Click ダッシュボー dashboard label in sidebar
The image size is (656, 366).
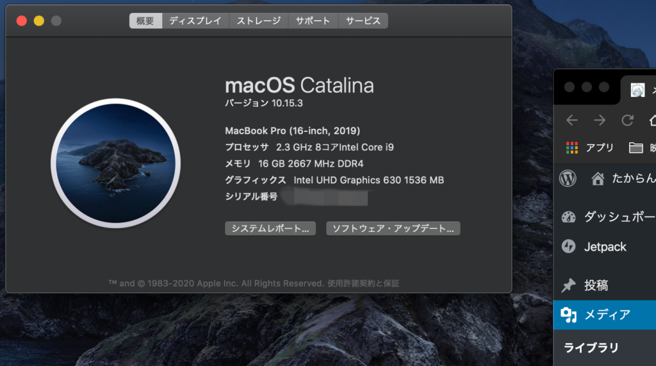tap(619, 217)
